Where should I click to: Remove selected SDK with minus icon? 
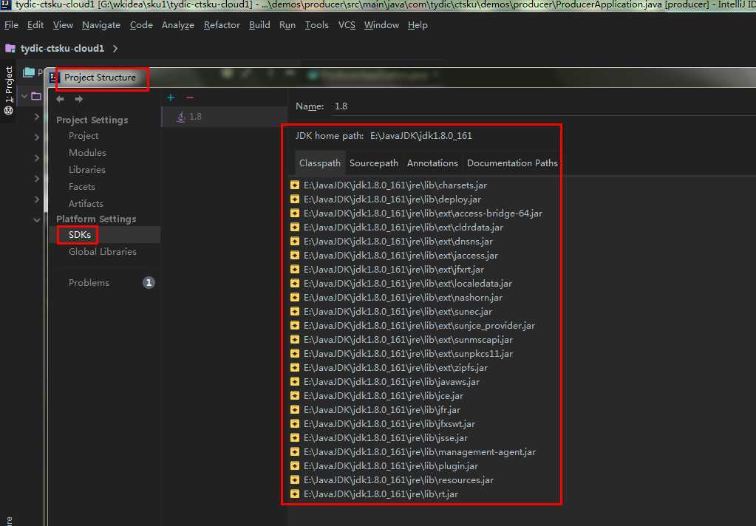coord(189,98)
